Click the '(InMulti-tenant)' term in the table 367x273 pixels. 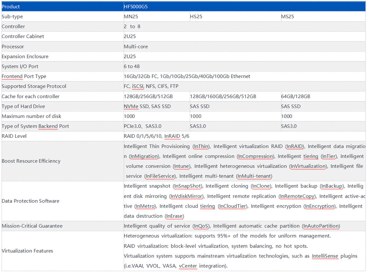coord(254,176)
